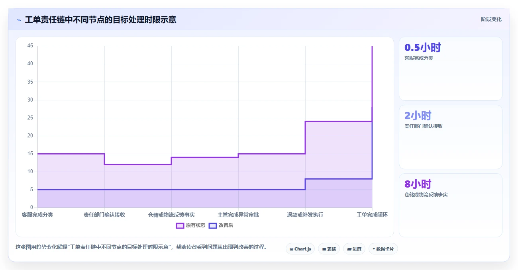This screenshot has height=270, width=518.
Task: Click the x-axis label 仓储或物流反馈事实
Action: (x=171, y=215)
